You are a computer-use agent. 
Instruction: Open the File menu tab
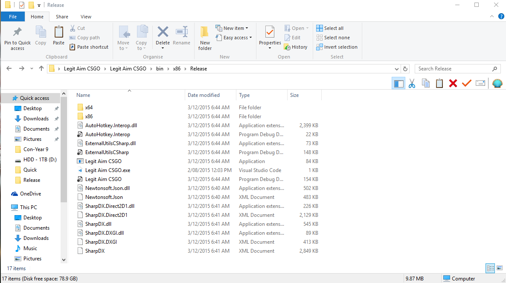pos(13,17)
